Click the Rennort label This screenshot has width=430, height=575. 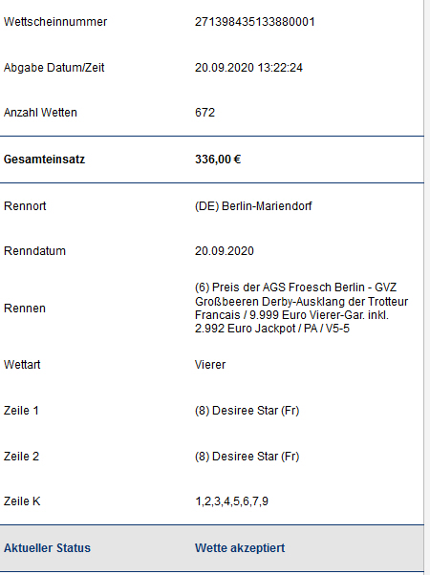click(25, 206)
